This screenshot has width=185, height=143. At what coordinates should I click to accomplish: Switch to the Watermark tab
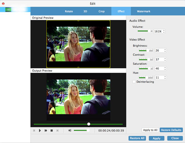coord(144,11)
